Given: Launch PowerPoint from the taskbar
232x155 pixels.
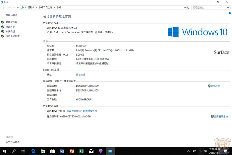Looking at the screenshot, I should click(x=72, y=151).
